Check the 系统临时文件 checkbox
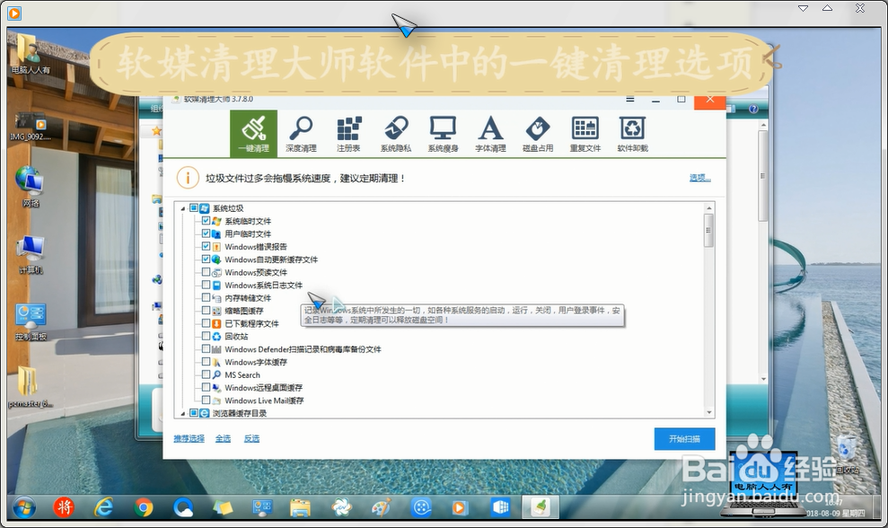Image resolution: width=888 pixels, height=528 pixels. click(x=207, y=220)
